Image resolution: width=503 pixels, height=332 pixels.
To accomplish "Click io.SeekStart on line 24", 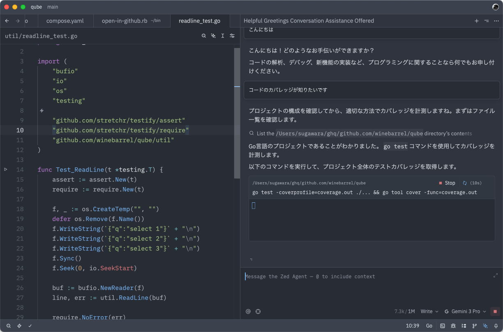I will tap(111, 268).
